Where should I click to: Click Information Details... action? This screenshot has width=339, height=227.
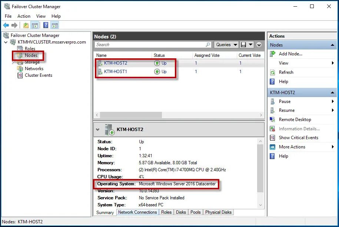coord(299,129)
